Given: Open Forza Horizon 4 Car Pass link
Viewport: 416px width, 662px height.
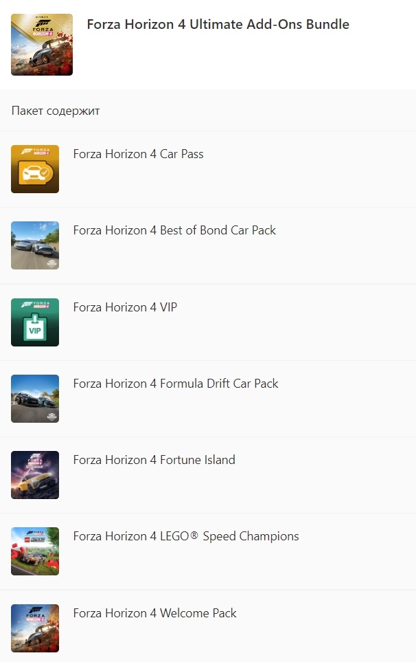Looking at the screenshot, I should click(x=138, y=154).
